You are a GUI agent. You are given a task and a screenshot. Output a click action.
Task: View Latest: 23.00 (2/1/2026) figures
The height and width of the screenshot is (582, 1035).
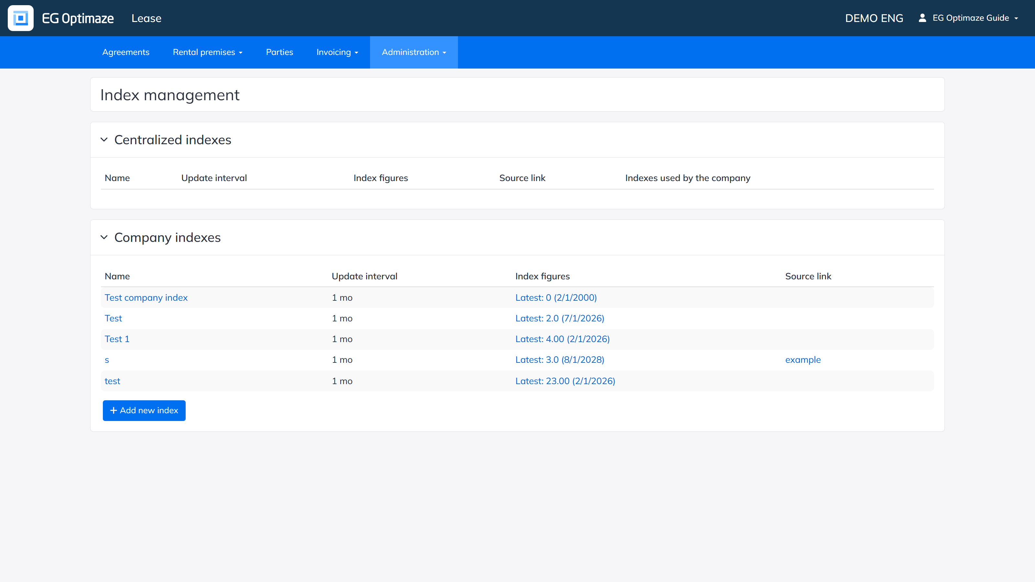click(565, 381)
